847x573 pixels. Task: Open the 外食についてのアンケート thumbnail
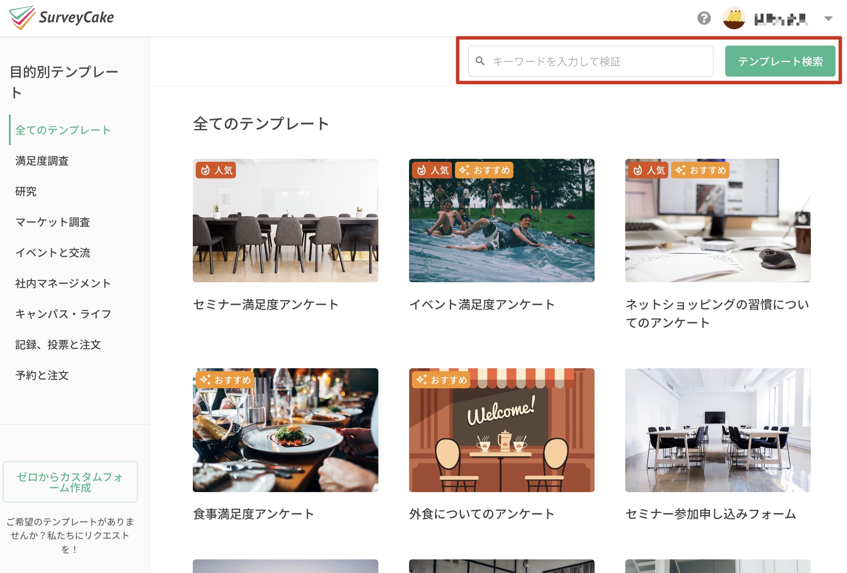(502, 430)
